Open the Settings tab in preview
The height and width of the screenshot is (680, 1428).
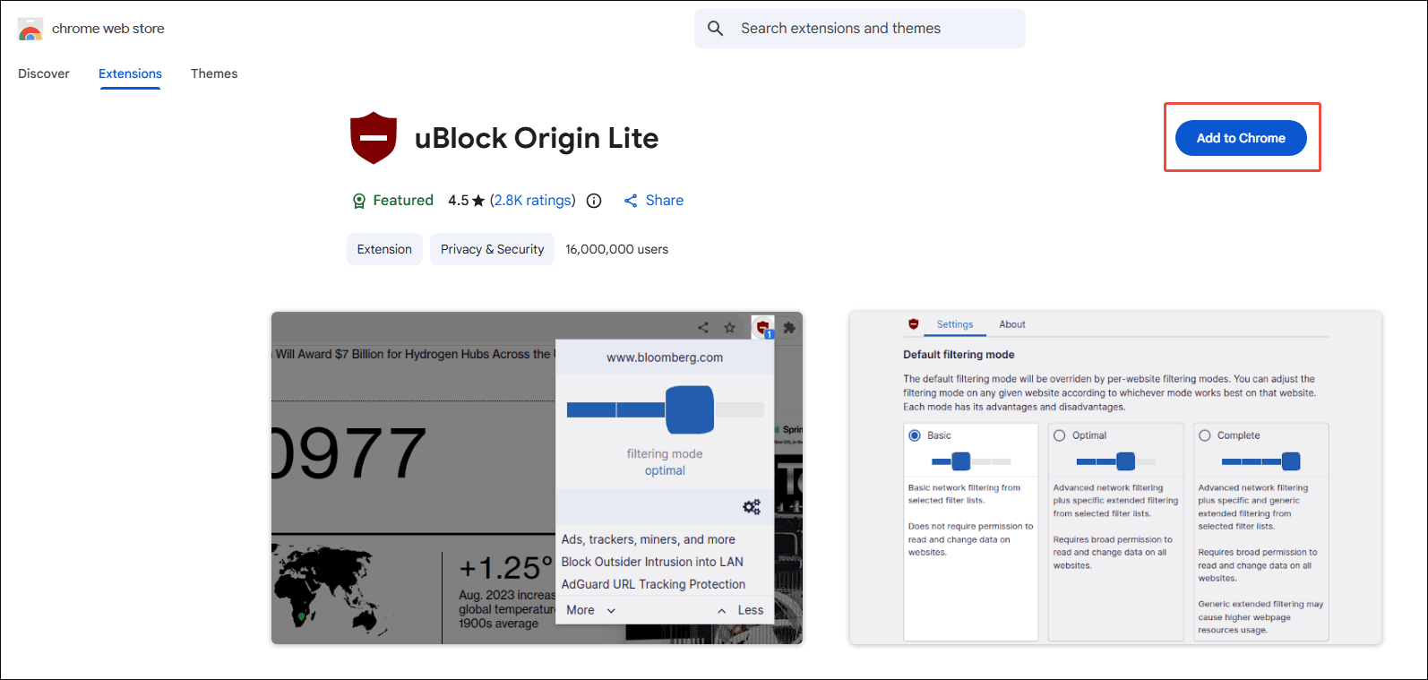pos(955,324)
